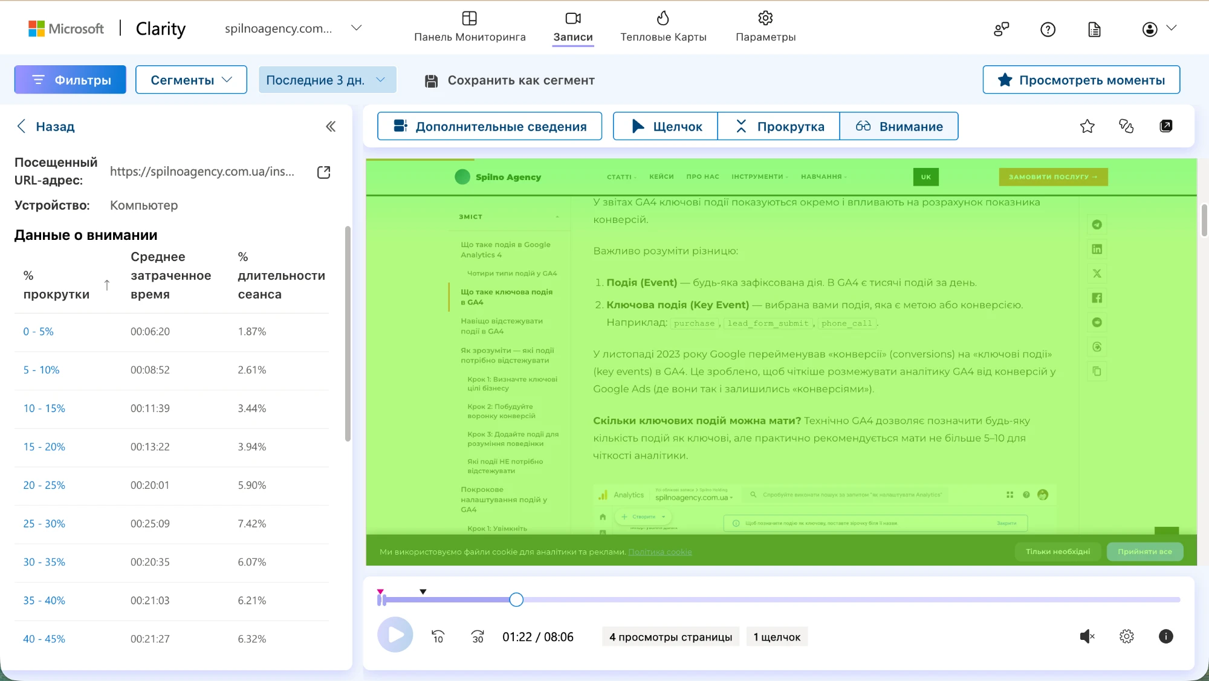The image size is (1209, 681).
Task: Click Сохранить как сегмент
Action: (510, 80)
